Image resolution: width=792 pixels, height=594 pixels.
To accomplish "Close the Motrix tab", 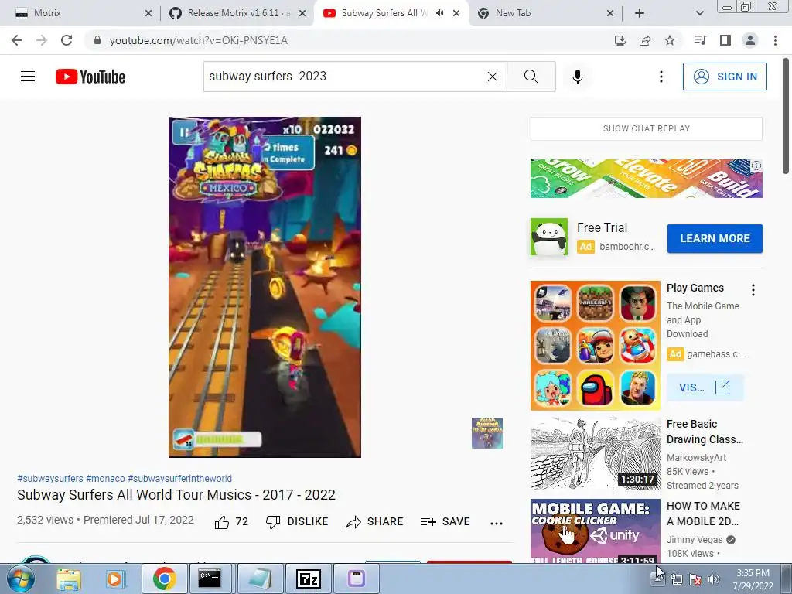I will (x=148, y=13).
